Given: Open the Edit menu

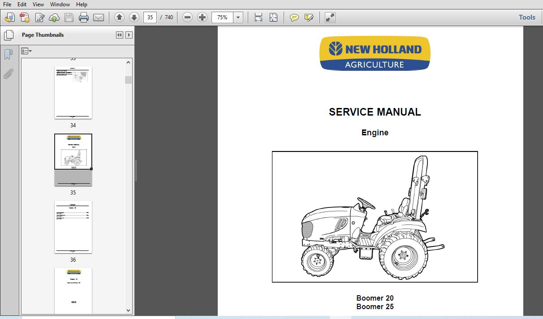Looking at the screenshot, I should (22, 4).
